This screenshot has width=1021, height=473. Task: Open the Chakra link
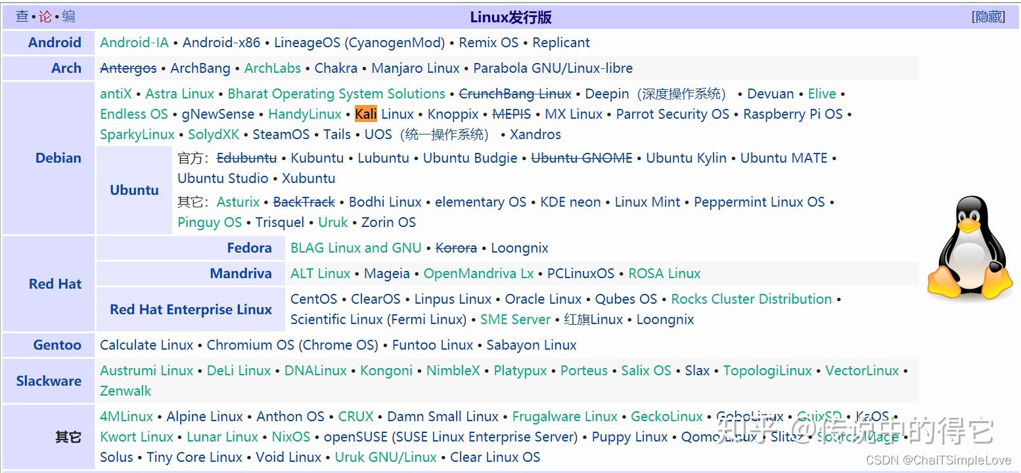(x=336, y=68)
